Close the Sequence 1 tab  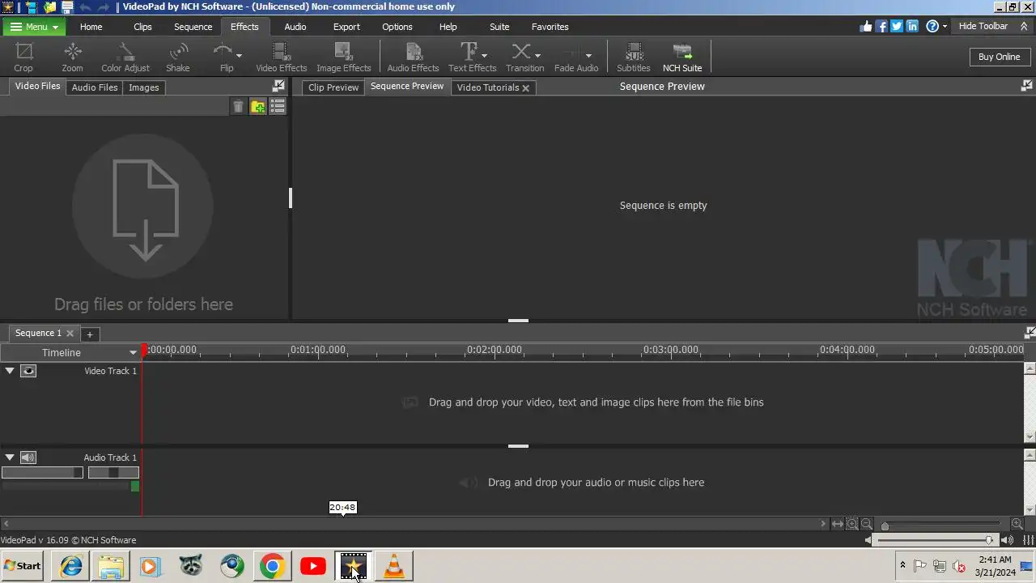click(x=70, y=333)
